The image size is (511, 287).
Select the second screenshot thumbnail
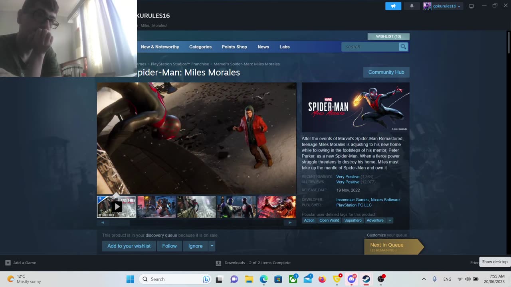coord(156,207)
